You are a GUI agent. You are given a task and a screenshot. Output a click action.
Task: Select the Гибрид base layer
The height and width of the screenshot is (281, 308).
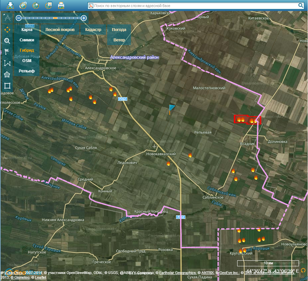27,50
